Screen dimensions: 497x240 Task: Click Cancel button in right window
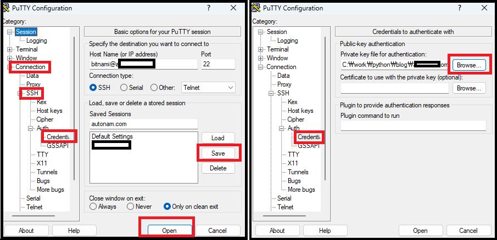[468, 231]
